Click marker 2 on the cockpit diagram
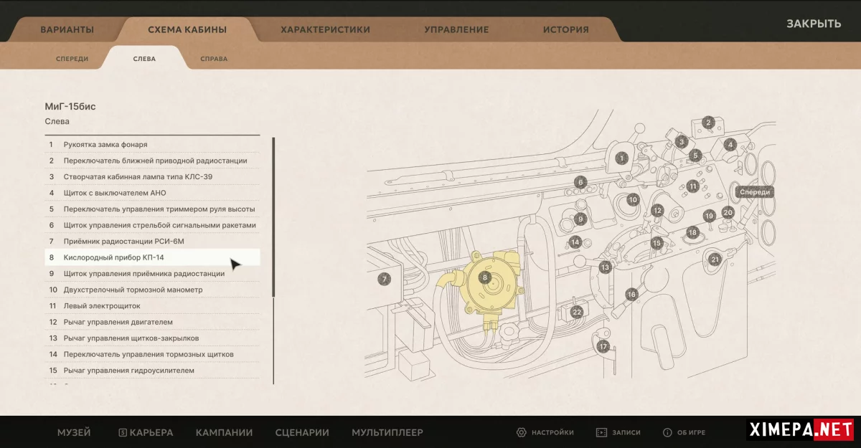This screenshot has width=861, height=448. click(x=708, y=123)
